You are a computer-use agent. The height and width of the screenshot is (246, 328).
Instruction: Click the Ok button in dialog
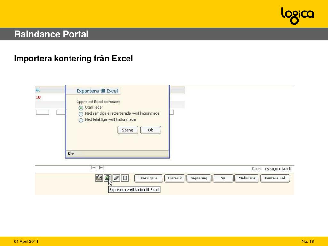pos(151,130)
